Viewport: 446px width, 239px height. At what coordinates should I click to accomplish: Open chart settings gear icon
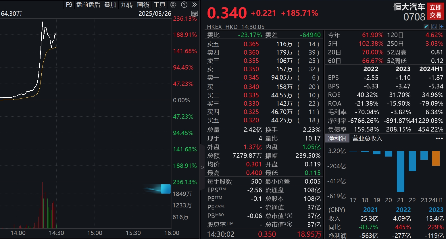coord(173,5)
